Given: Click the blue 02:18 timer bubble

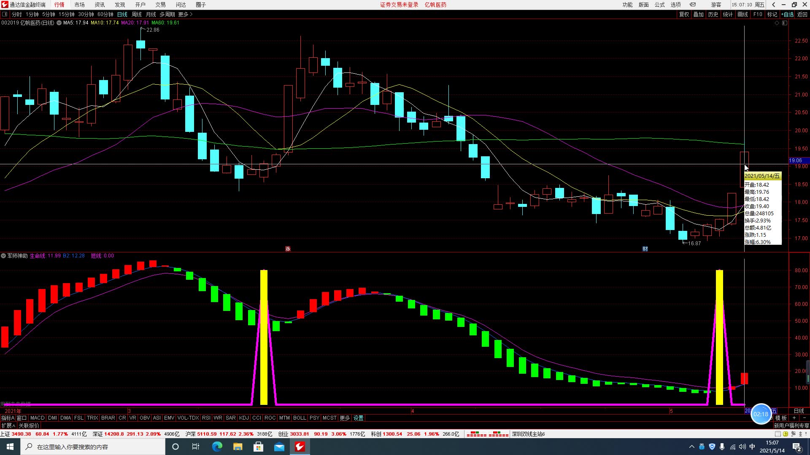Looking at the screenshot, I should 761,414.
